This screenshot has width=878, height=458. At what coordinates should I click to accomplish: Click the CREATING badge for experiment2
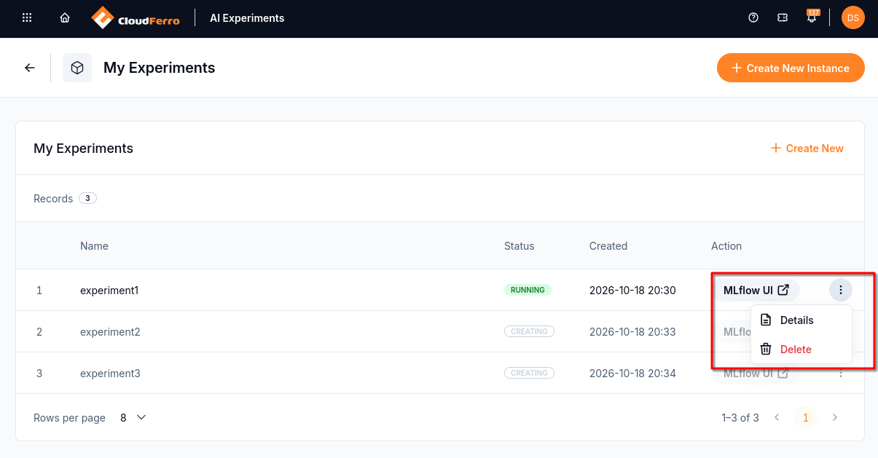529,331
